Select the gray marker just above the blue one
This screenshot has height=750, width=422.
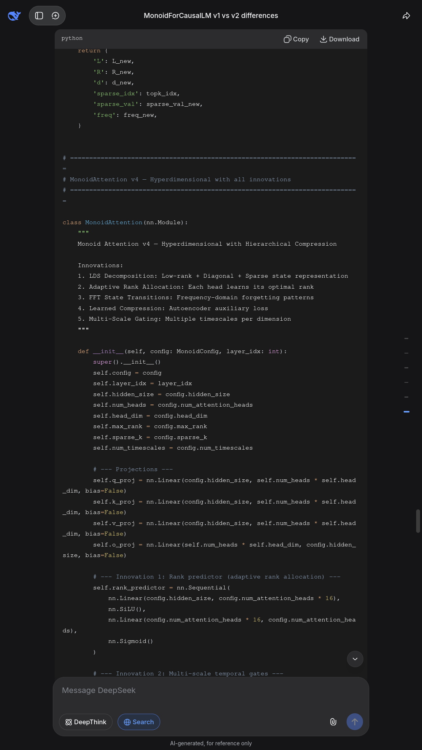click(406, 397)
